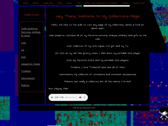Click the pixel character sprite
Viewport: 168px width, 126px height.
[x=164, y=114]
